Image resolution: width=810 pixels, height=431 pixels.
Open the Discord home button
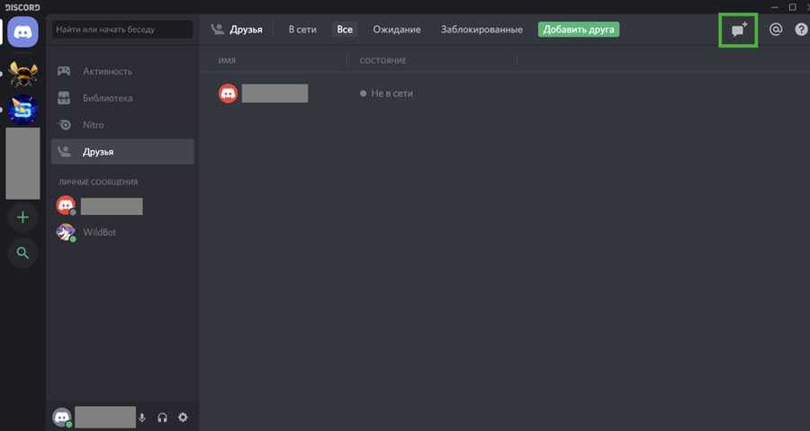(x=22, y=32)
